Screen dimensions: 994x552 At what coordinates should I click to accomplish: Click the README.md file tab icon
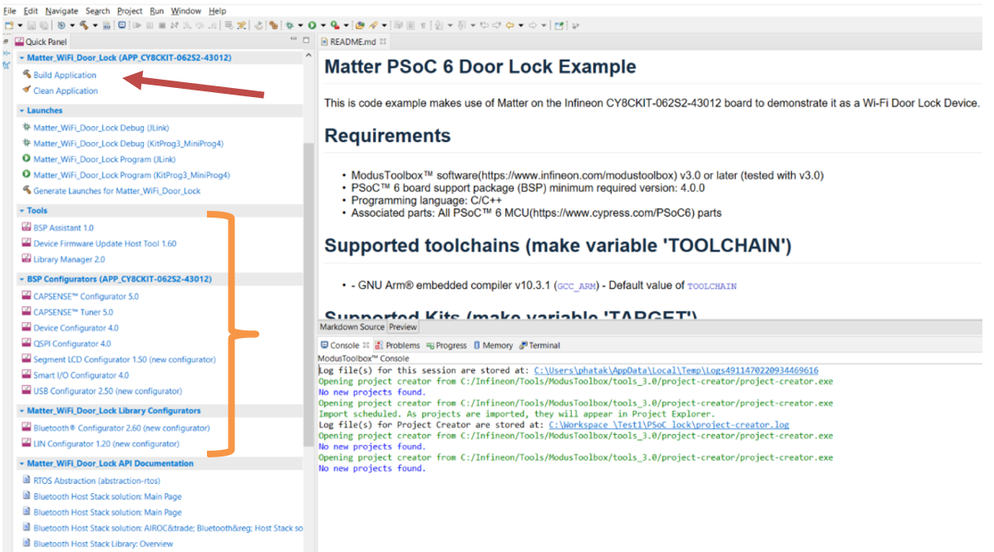click(325, 42)
